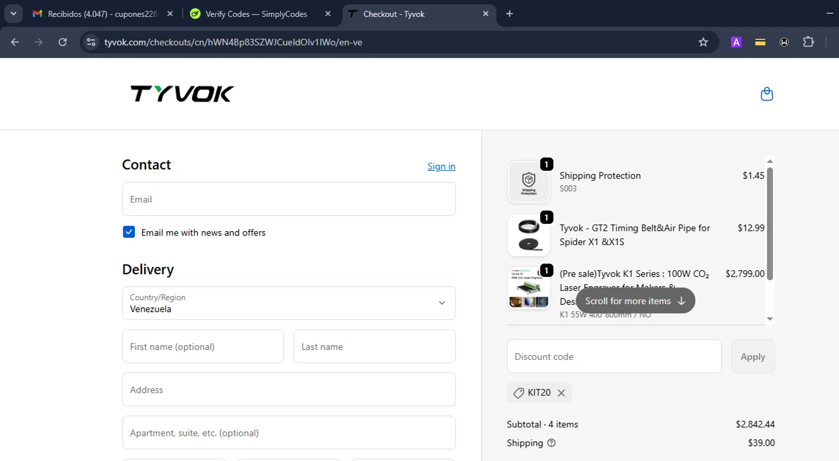Open the browser extensions puzzle icon
839x461 pixels.
pyautogui.click(x=808, y=42)
